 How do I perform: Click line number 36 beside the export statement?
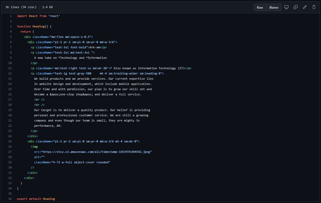[x=10, y=199]
